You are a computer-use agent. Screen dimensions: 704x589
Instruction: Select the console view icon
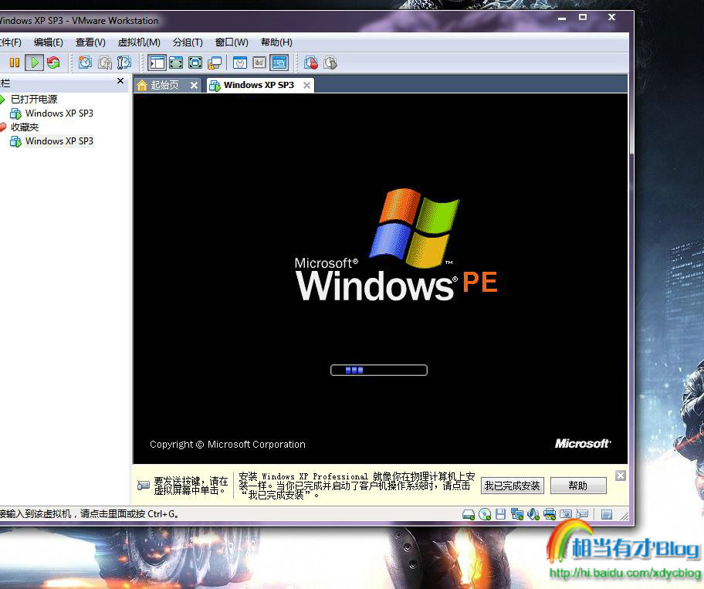tap(279, 63)
